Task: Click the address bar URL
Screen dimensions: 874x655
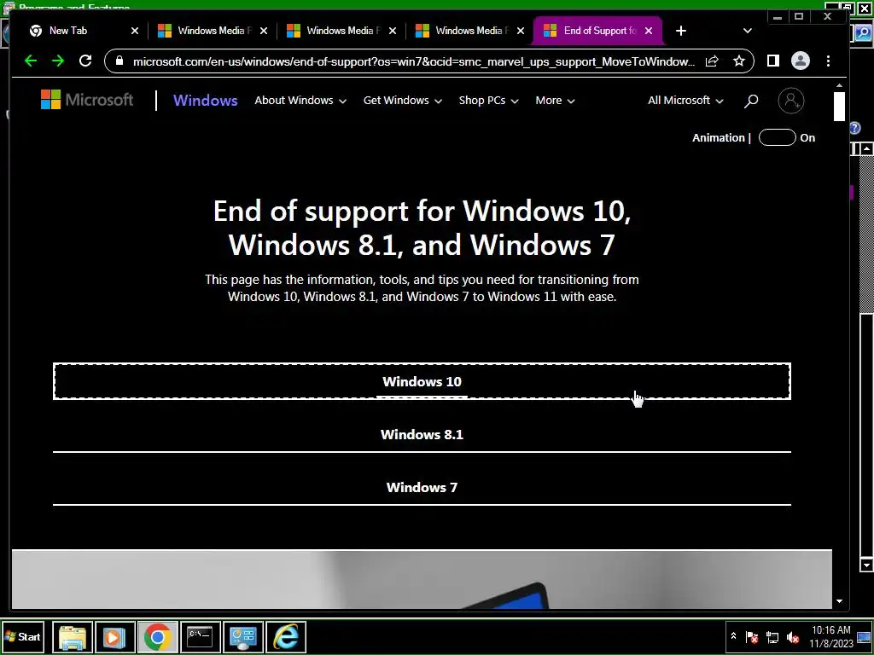Action: click(x=414, y=61)
